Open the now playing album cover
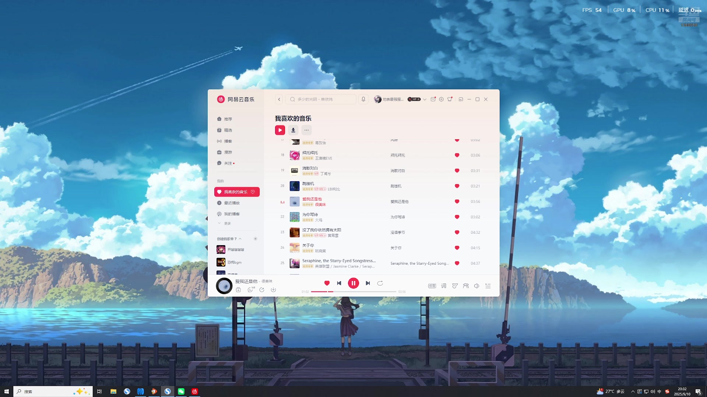Screen dimensions: 707x397 click(x=224, y=286)
